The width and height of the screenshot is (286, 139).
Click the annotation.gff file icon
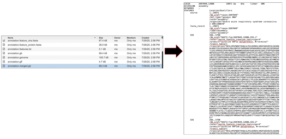click(4, 62)
